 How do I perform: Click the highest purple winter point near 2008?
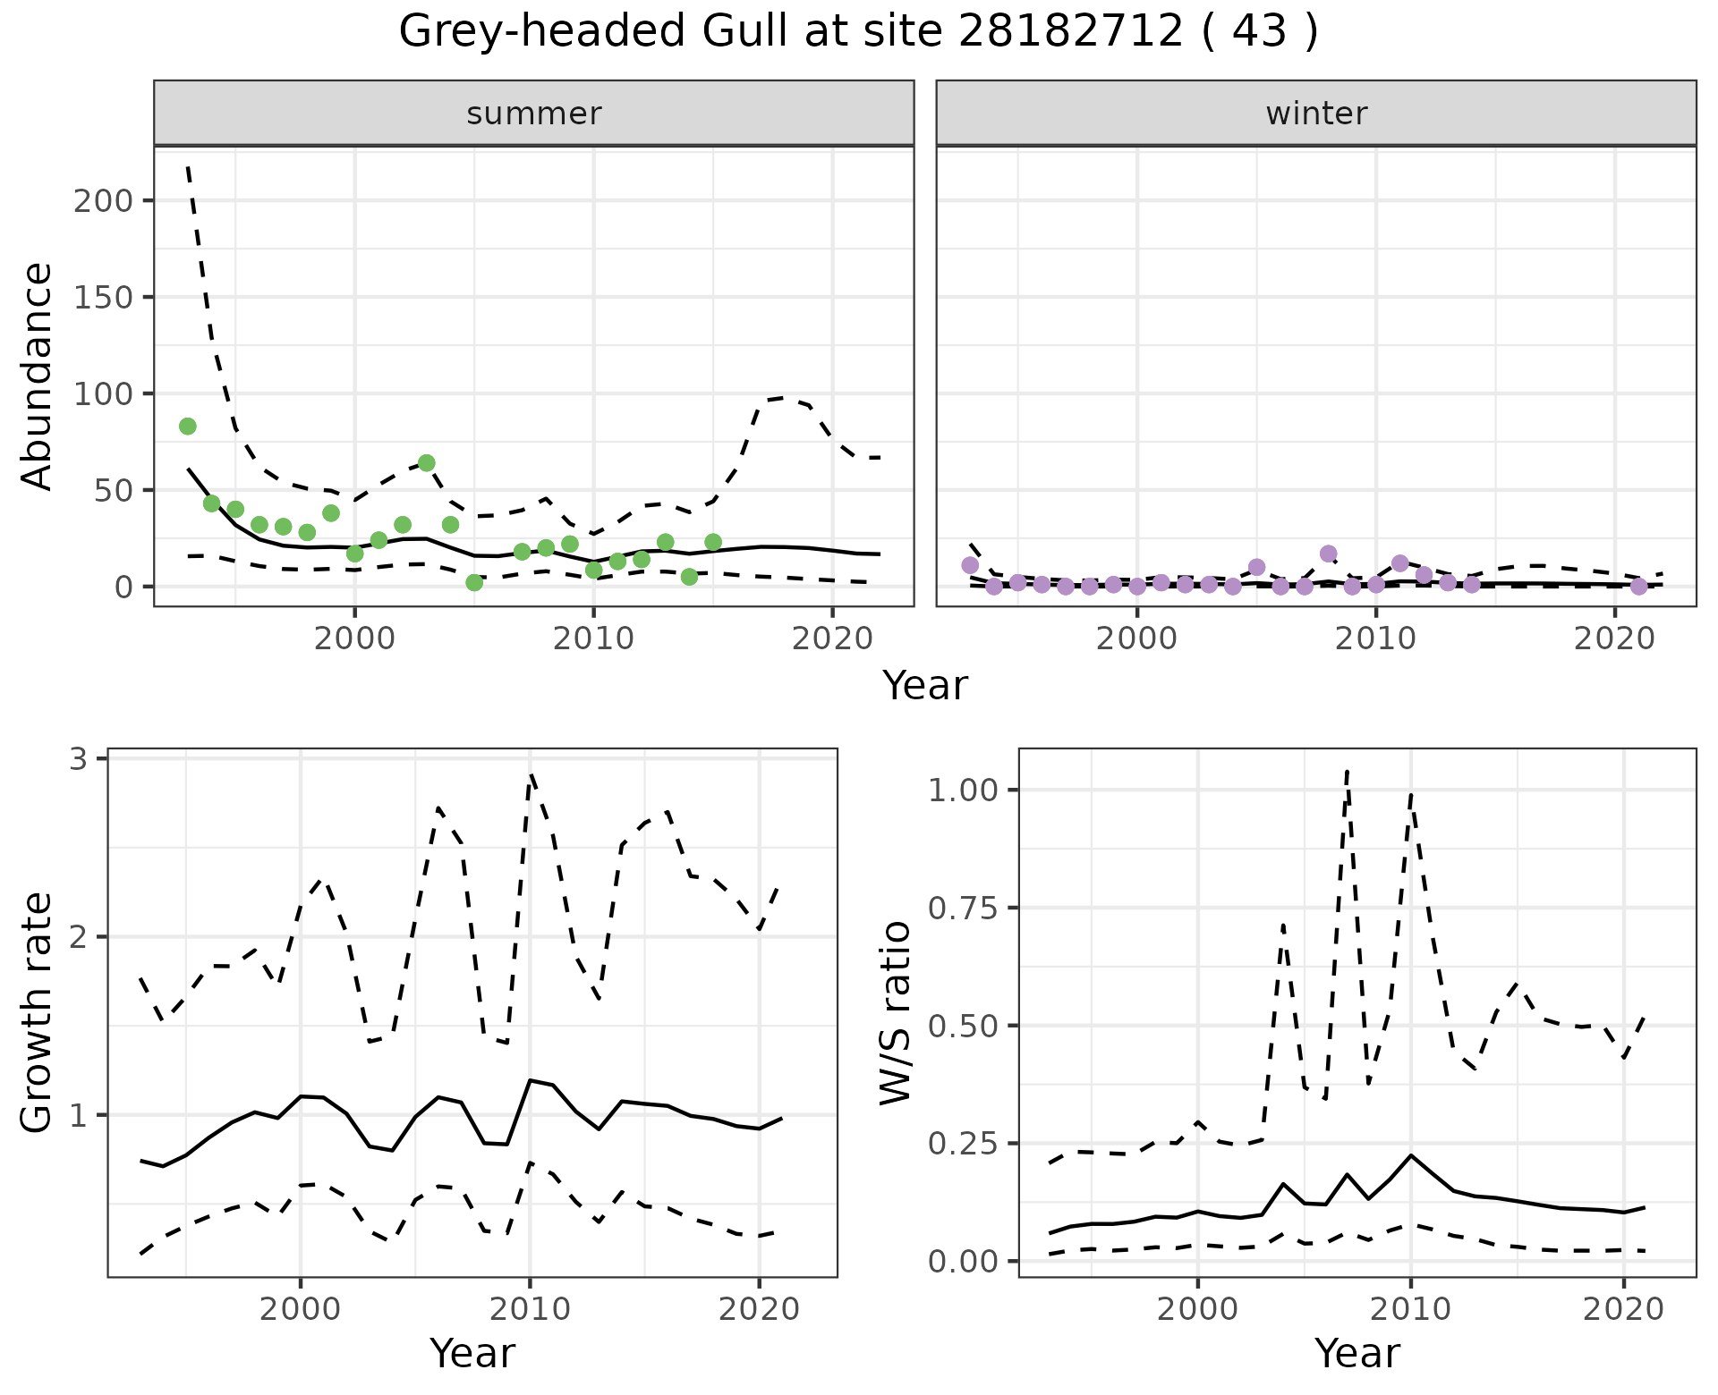pos(1328,554)
